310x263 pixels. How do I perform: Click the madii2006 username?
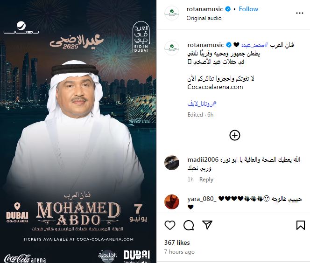[x=203, y=159]
